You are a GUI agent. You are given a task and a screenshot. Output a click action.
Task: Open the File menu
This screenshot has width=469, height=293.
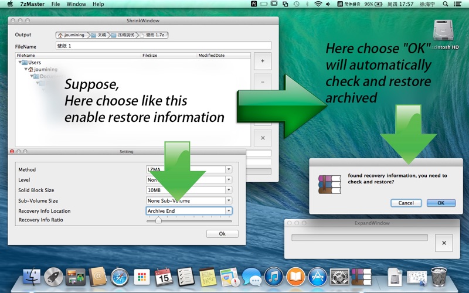55,4
